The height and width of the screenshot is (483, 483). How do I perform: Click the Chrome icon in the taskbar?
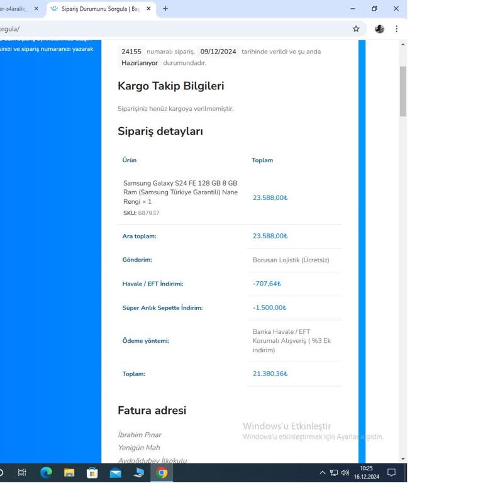(162, 472)
